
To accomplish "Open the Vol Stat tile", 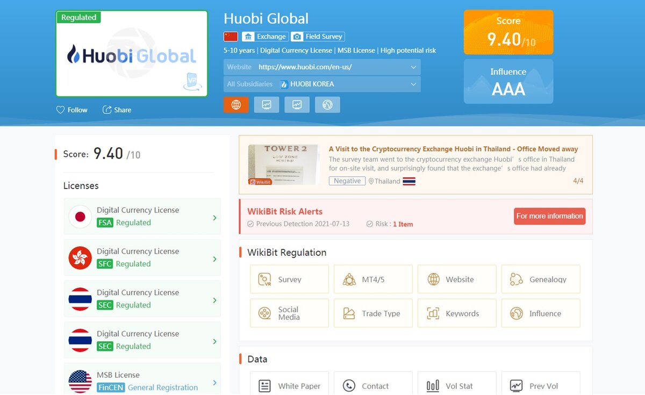I will click(457, 383).
